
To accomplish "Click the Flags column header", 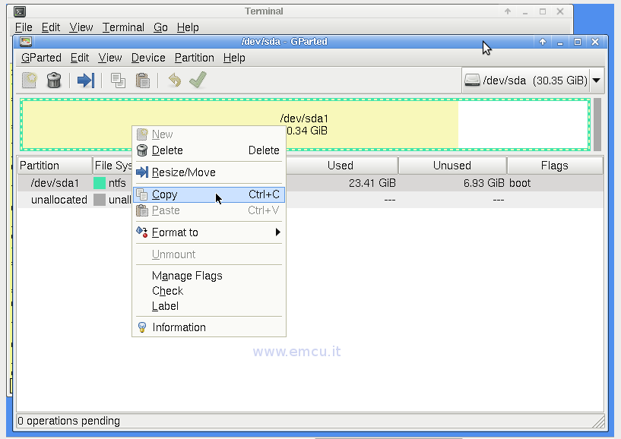I will point(555,166).
